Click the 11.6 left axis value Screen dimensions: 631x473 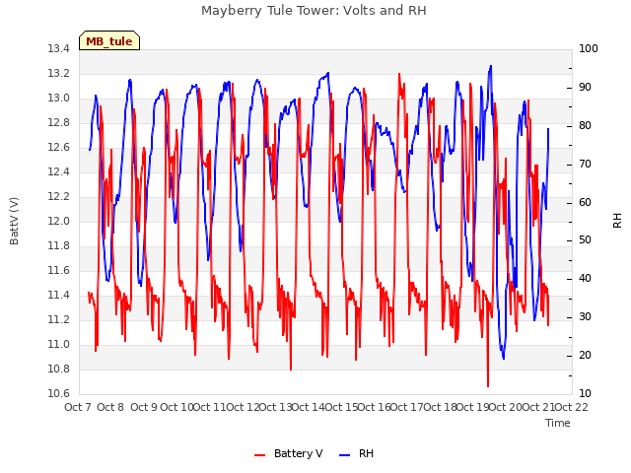59,271
